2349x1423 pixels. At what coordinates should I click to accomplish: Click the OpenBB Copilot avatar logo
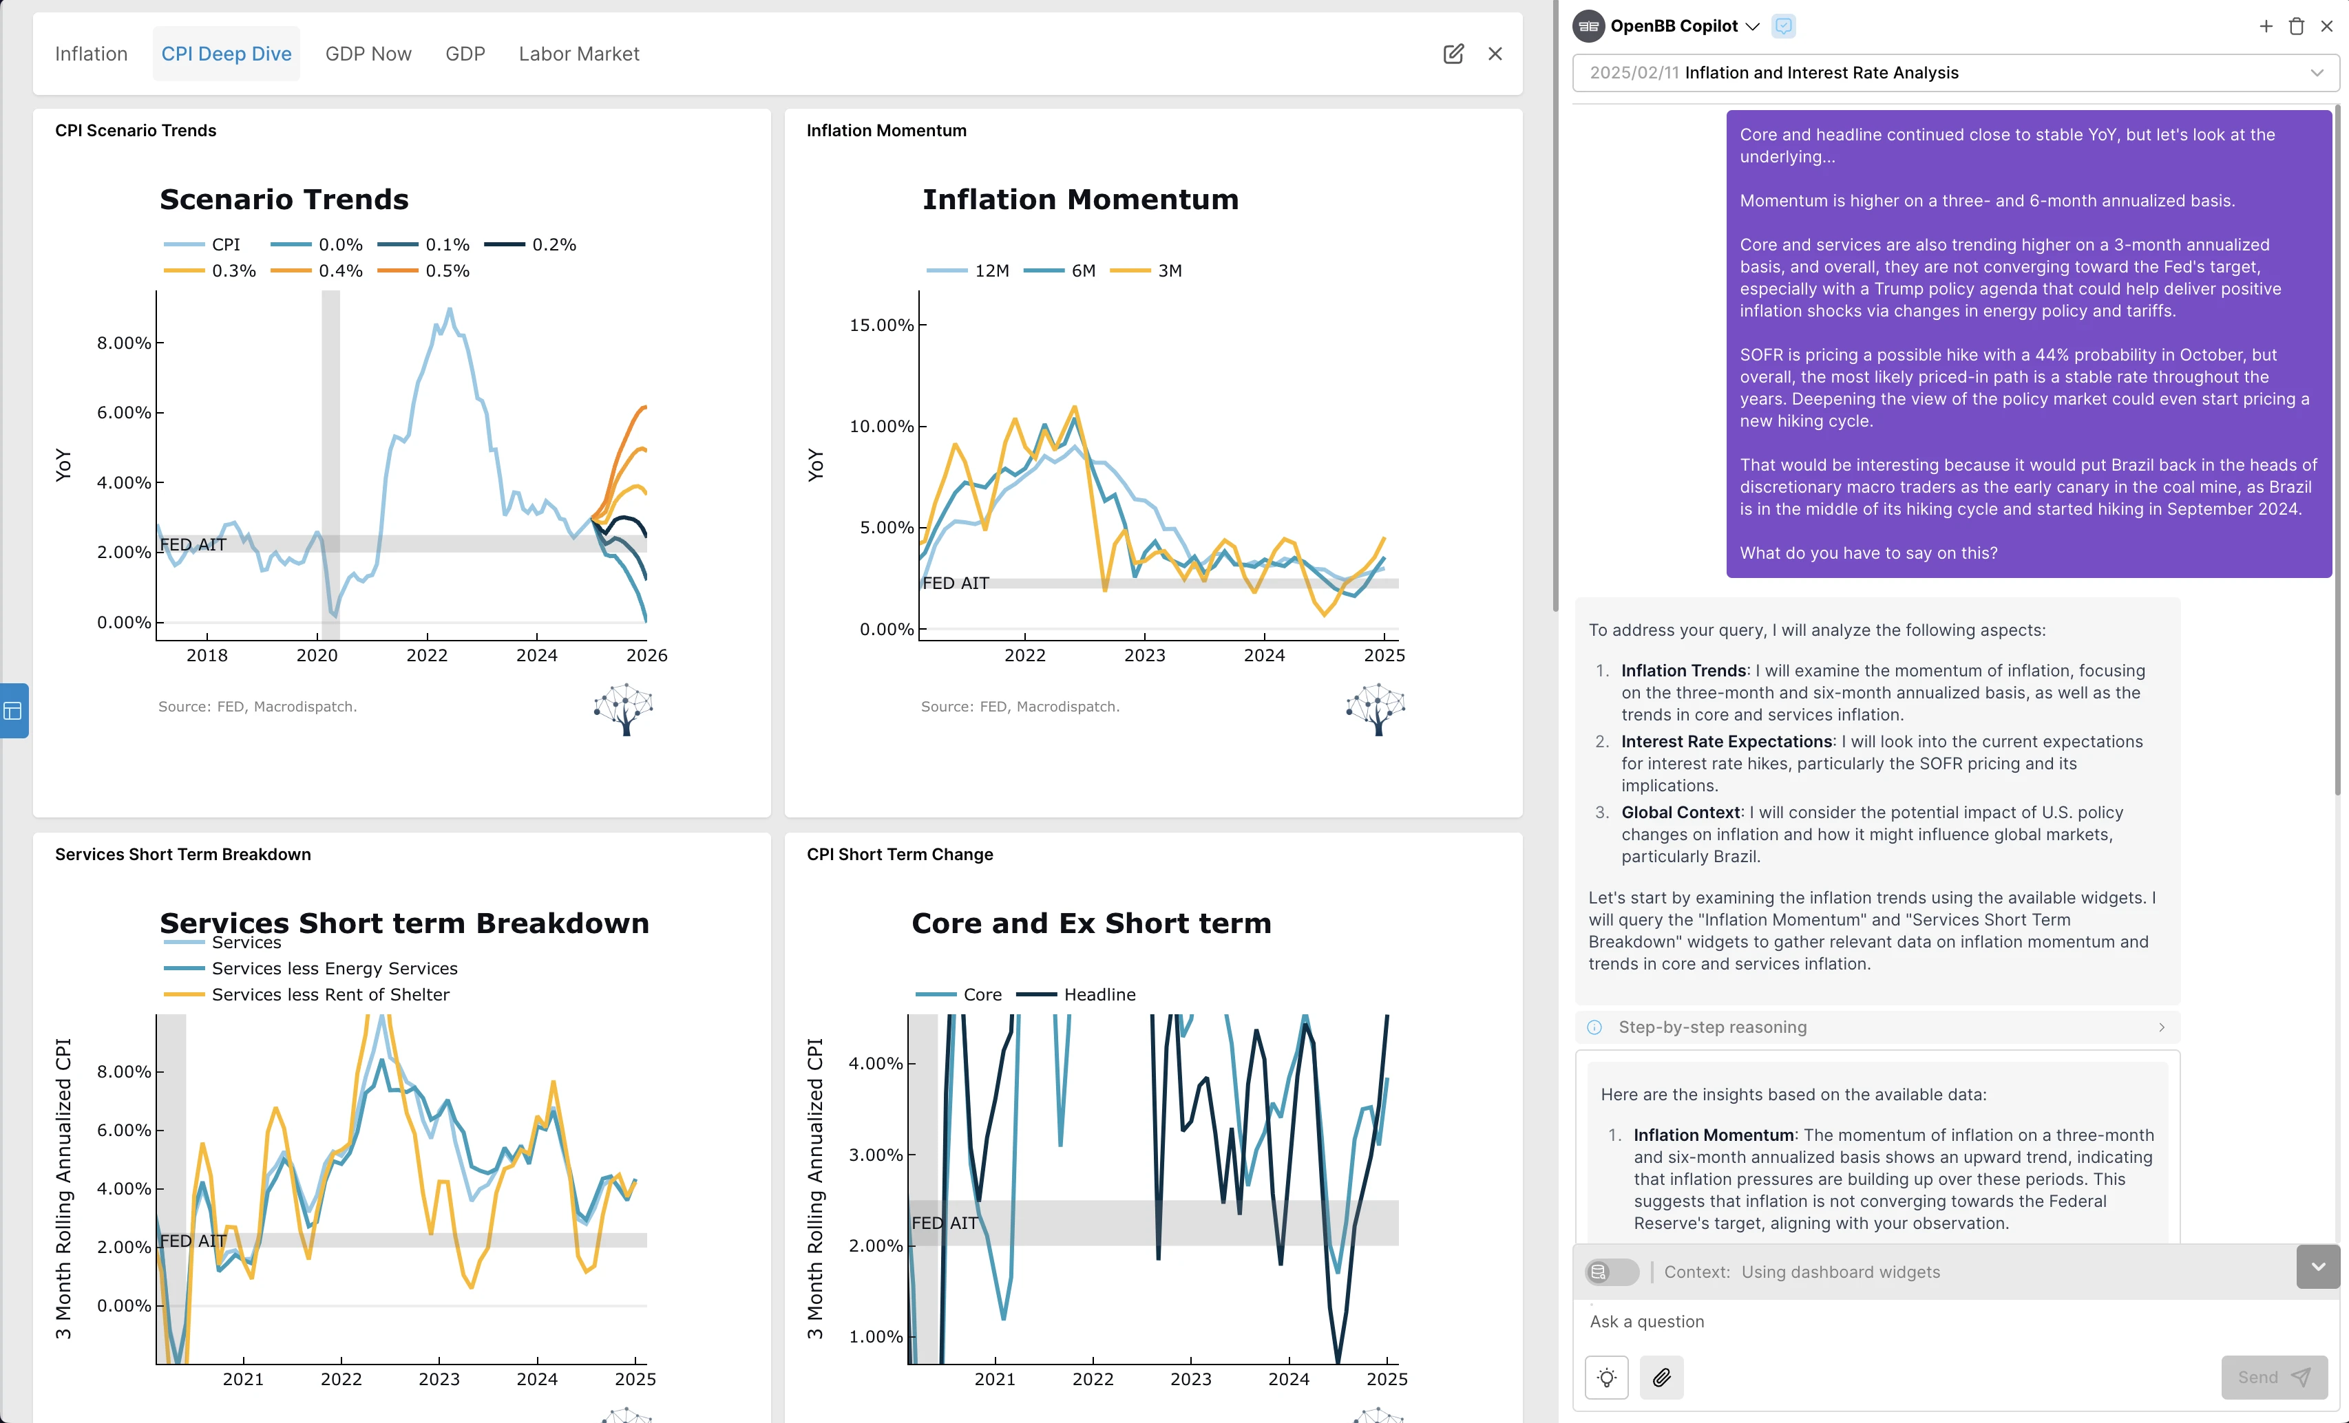pyautogui.click(x=1588, y=27)
